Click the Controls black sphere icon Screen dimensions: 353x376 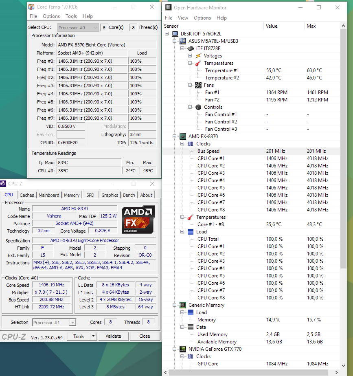pos(198,107)
